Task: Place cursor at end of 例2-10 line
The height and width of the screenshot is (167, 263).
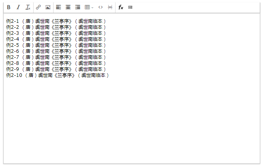Action: 109,75
